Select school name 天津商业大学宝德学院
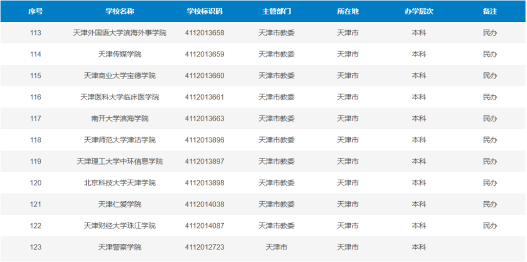 (x=120, y=76)
